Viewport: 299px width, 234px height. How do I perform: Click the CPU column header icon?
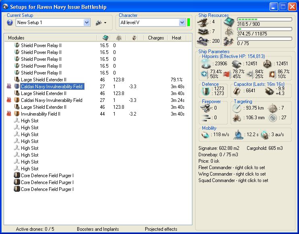click(105, 37)
